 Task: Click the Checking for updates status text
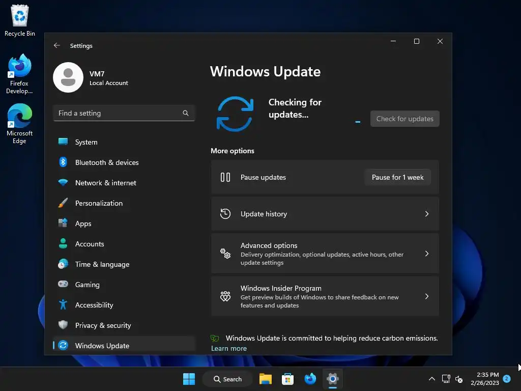[x=295, y=108]
